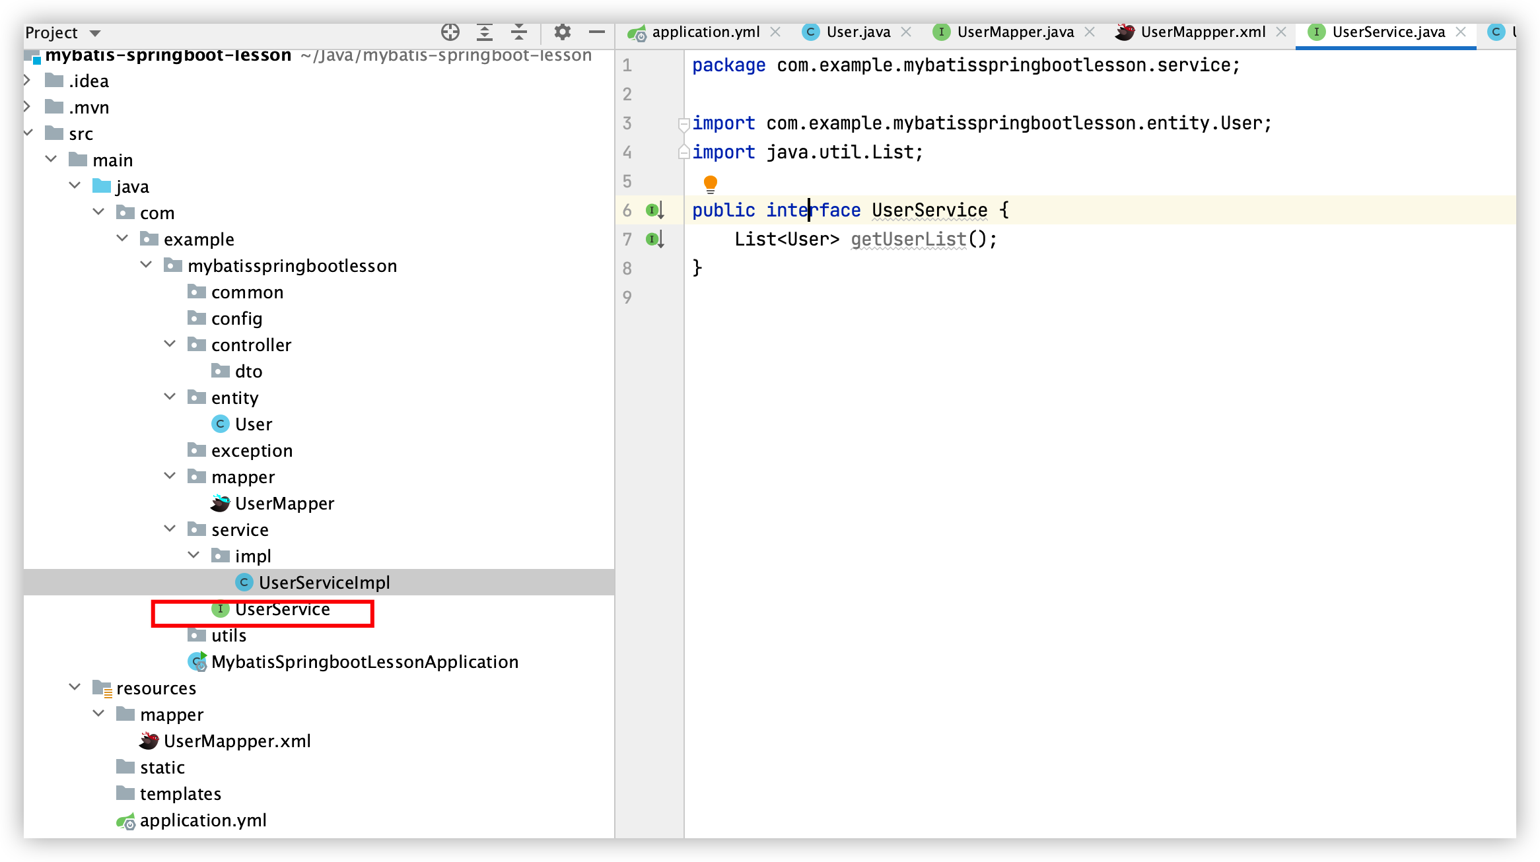Image resolution: width=1540 pixels, height=862 pixels.
Task: Switch to the User.java tab
Action: click(857, 32)
